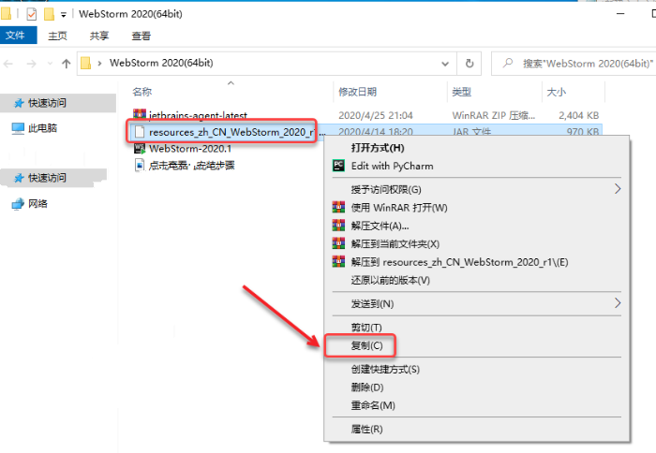Click the WebStorm-2020.1 installer icon

140,149
